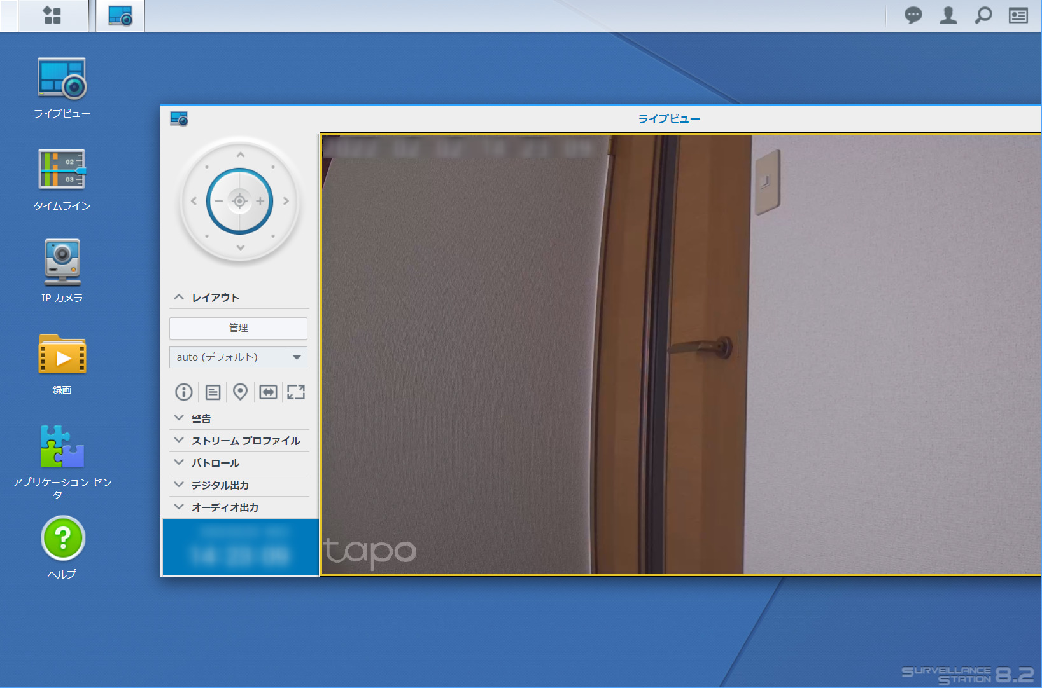Screen dimensions: 1042x688
Task: Enter full screen mode icon
Action: [x=296, y=392]
